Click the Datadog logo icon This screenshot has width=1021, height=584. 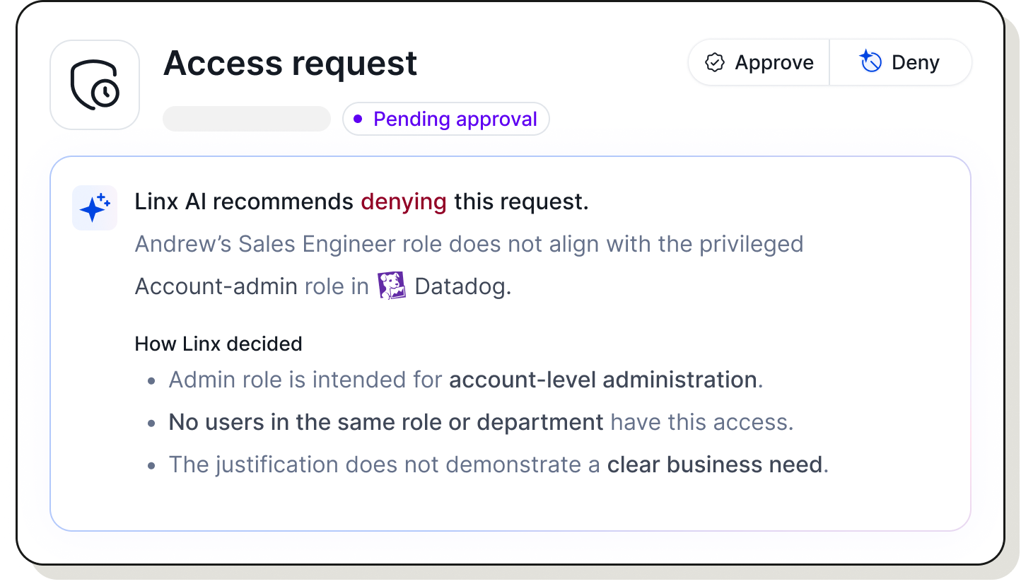point(393,286)
